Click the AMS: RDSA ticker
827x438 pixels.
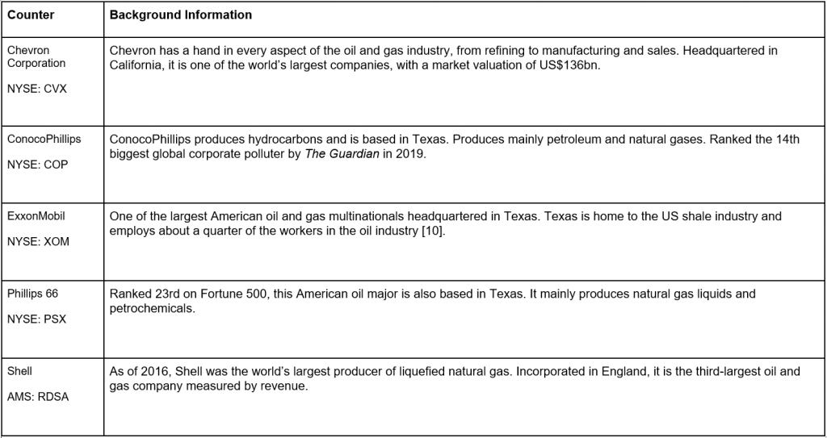click(38, 396)
